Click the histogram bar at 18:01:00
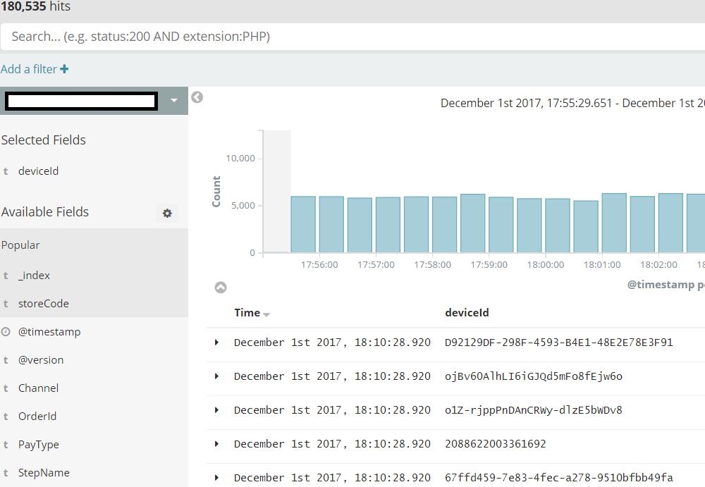The width and height of the screenshot is (705, 487). (x=614, y=223)
